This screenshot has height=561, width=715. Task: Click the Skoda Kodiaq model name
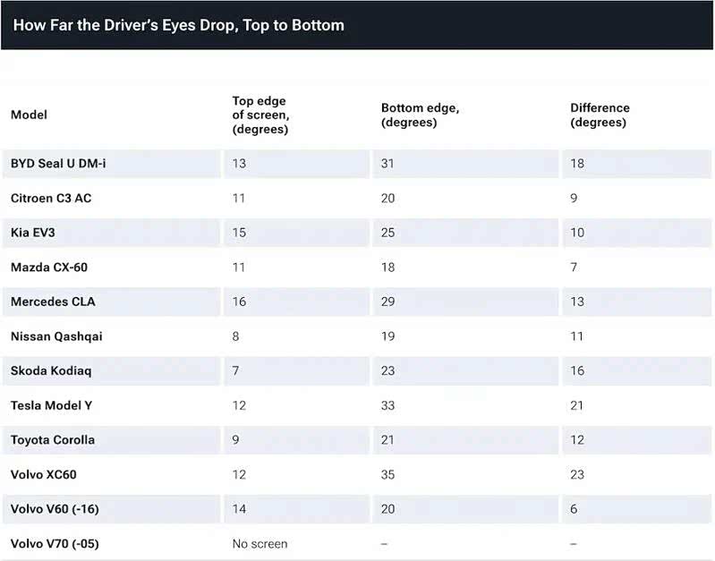[51, 370]
